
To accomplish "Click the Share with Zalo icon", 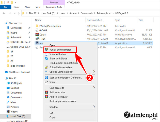I will (46, 54).
